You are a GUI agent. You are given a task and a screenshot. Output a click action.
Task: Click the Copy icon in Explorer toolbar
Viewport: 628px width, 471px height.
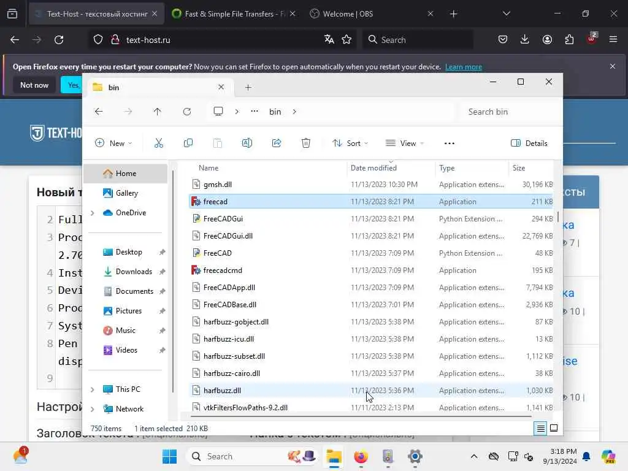188,143
